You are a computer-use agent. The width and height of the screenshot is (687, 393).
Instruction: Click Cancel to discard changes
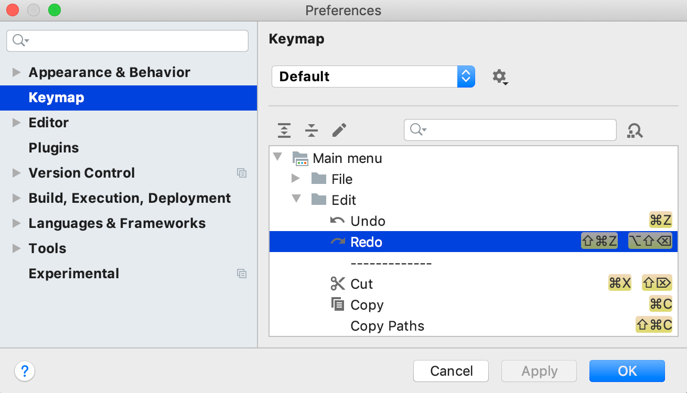(450, 371)
